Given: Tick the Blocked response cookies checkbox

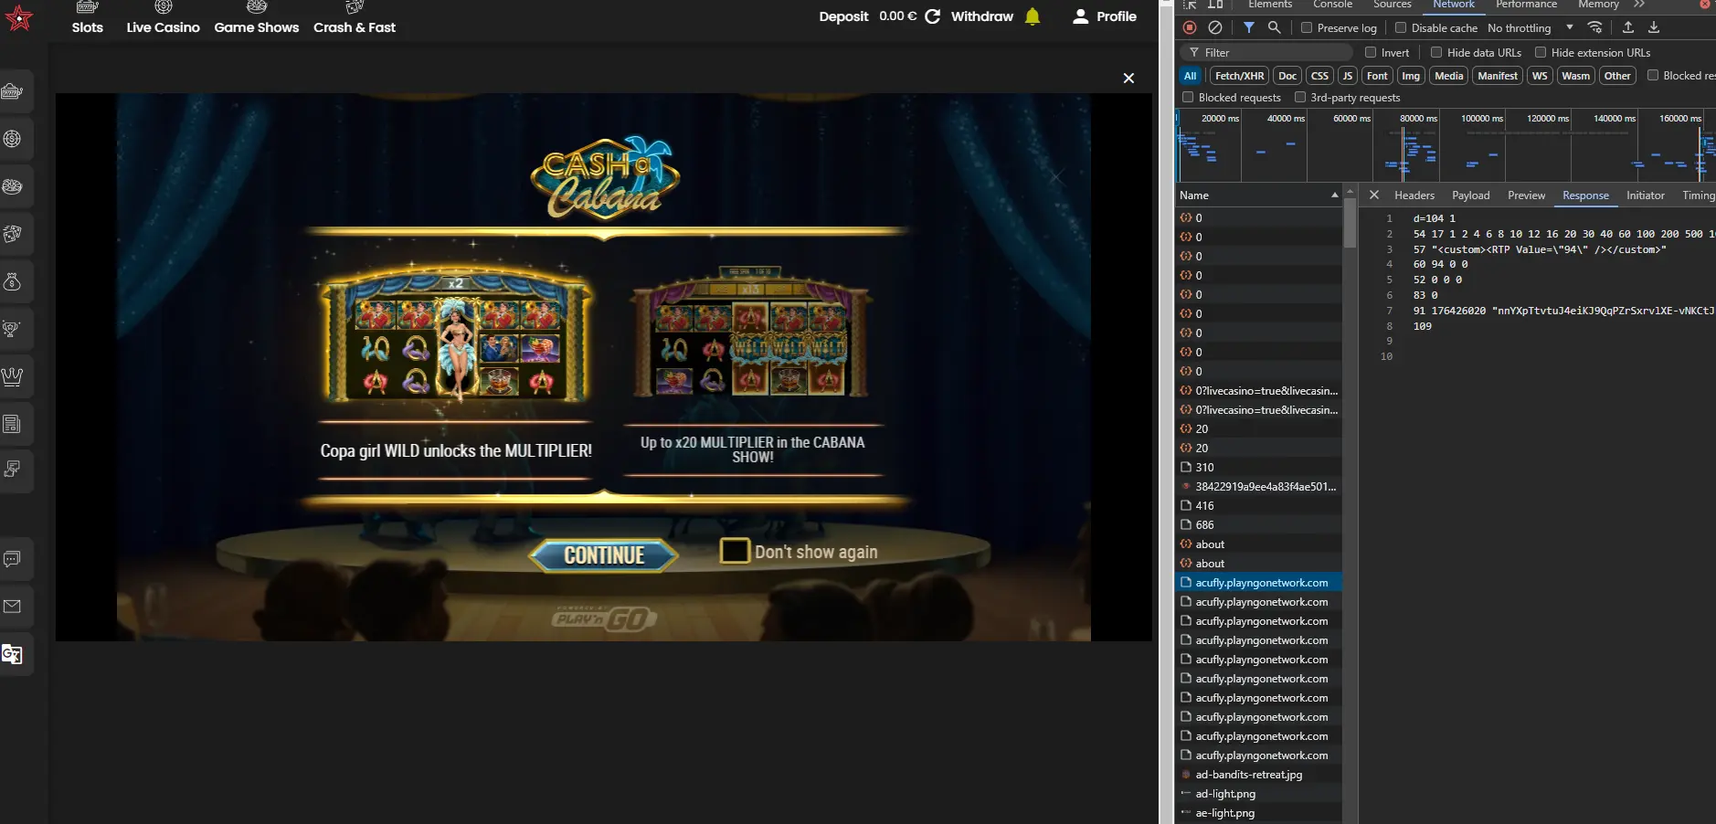Looking at the screenshot, I should [1653, 75].
